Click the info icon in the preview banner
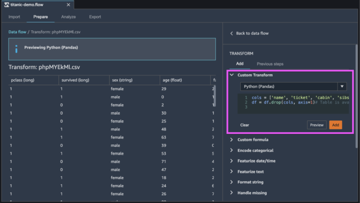 (16, 49)
